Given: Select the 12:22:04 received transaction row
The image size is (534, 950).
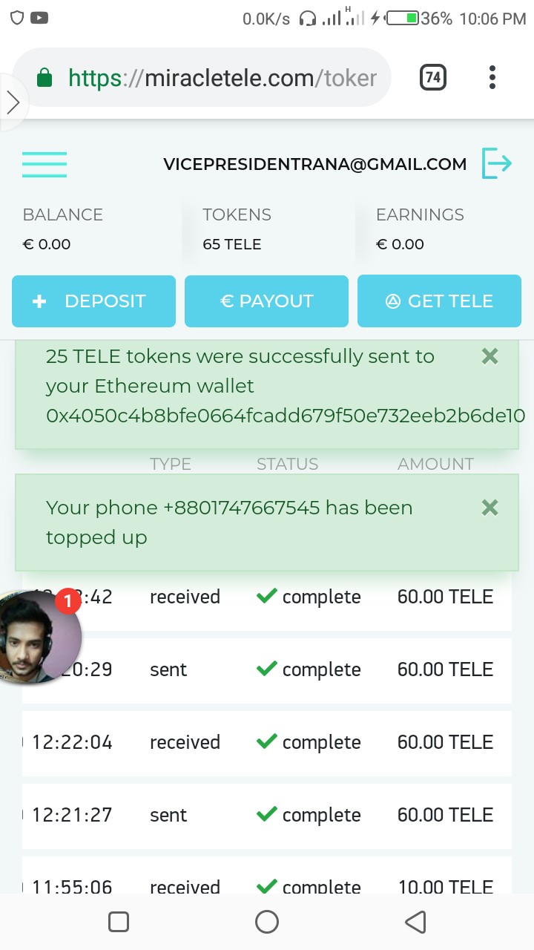Looking at the screenshot, I should click(267, 743).
